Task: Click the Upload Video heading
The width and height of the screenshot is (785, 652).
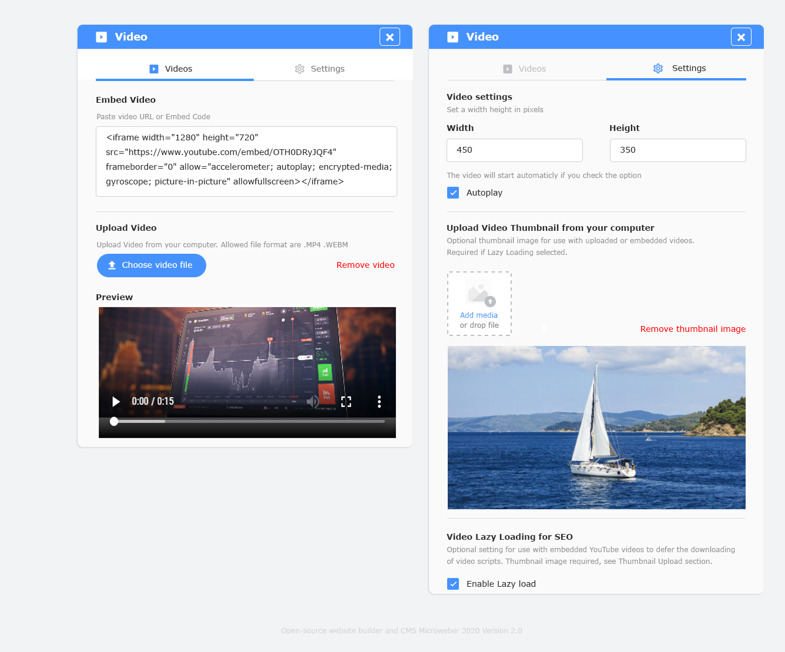Action: point(126,228)
